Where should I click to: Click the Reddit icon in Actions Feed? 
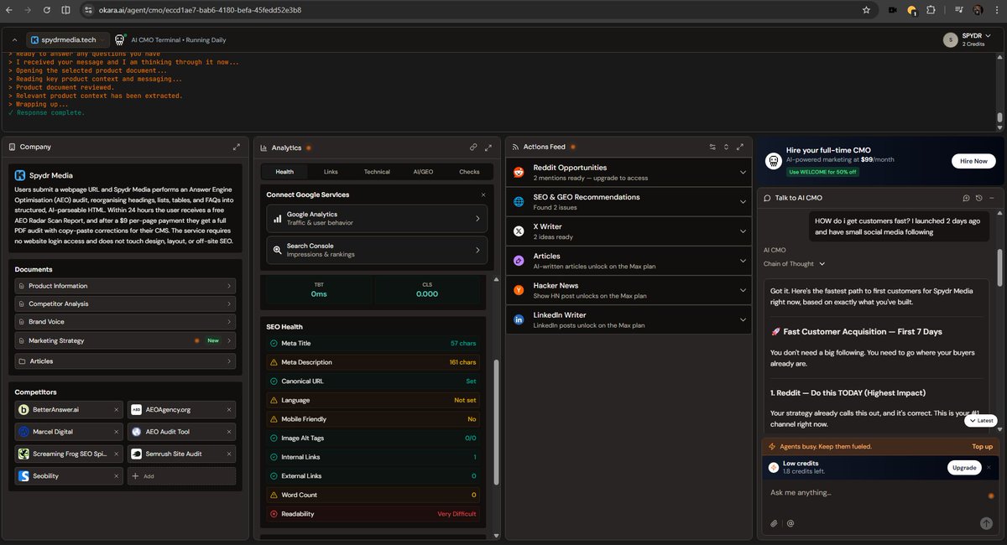519,172
